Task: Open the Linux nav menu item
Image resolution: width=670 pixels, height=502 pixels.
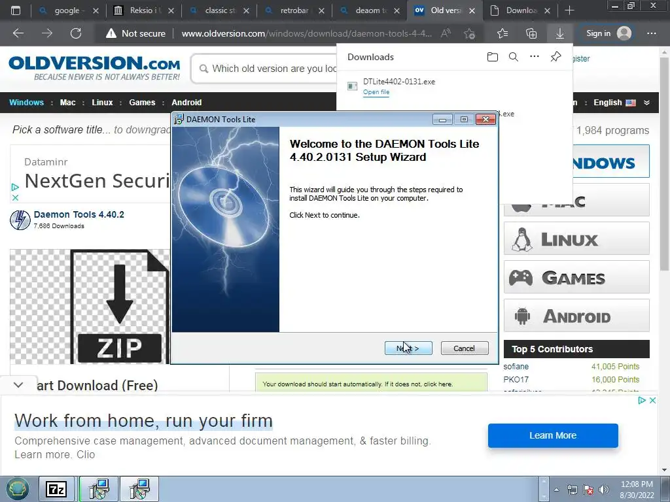Action: pos(102,103)
